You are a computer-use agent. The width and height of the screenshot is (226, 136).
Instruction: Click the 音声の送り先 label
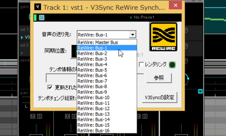point(56,34)
